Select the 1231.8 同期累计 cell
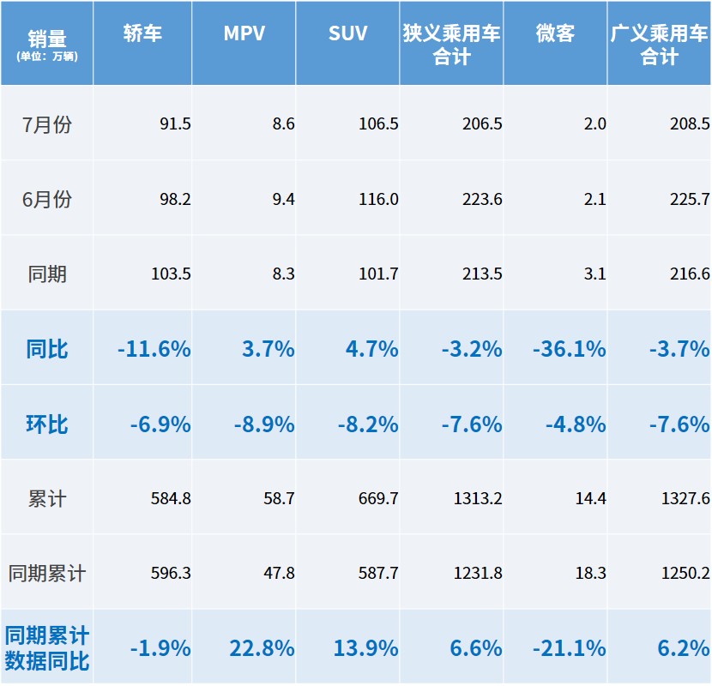 point(475,573)
